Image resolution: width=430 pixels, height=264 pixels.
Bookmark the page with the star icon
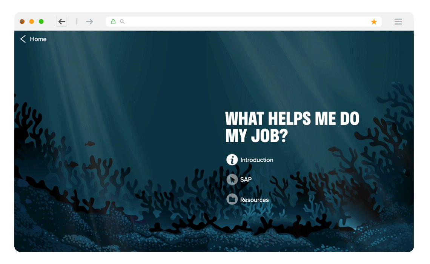pos(374,22)
